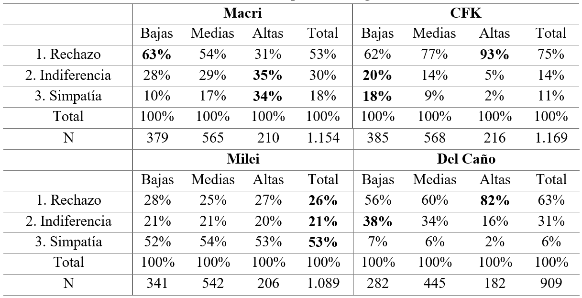Select the cell showing 542
Screen dimensions: 582x298
(x=213, y=284)
